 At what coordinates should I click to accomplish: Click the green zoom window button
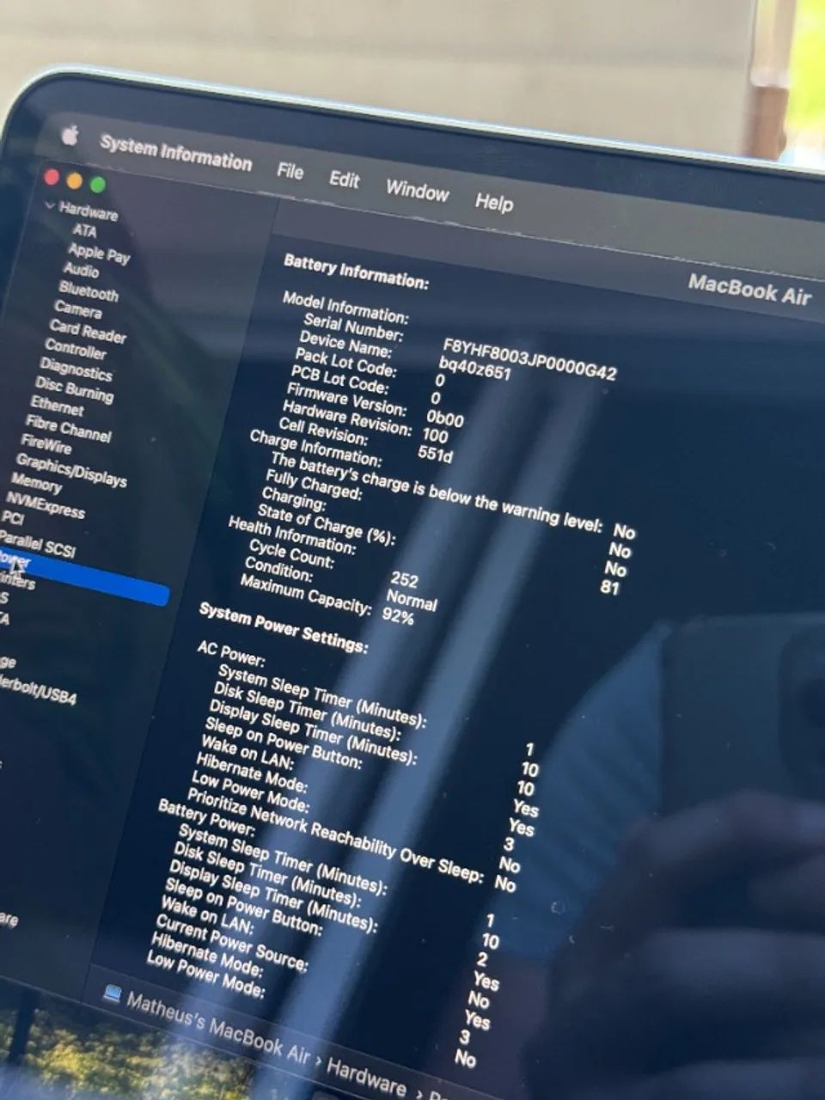pos(98,184)
